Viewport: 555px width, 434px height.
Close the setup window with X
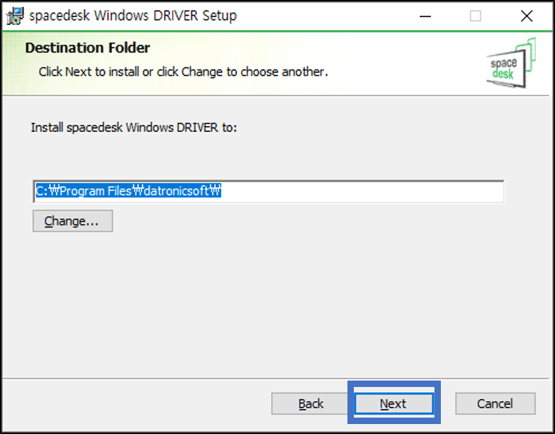526,16
